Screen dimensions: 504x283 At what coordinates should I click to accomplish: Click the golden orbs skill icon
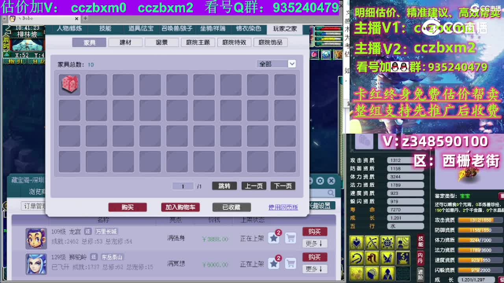tap(356, 274)
